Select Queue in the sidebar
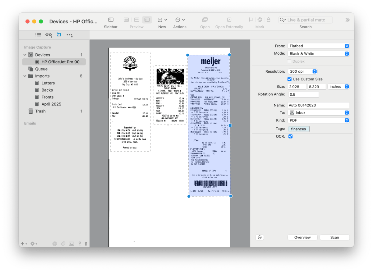The image size is (373, 272). click(x=41, y=69)
